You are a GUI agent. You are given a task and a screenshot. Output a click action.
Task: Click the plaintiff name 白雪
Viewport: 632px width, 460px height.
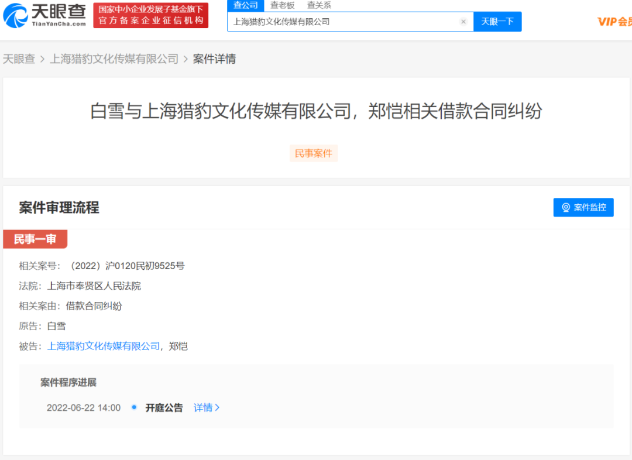[x=56, y=326]
